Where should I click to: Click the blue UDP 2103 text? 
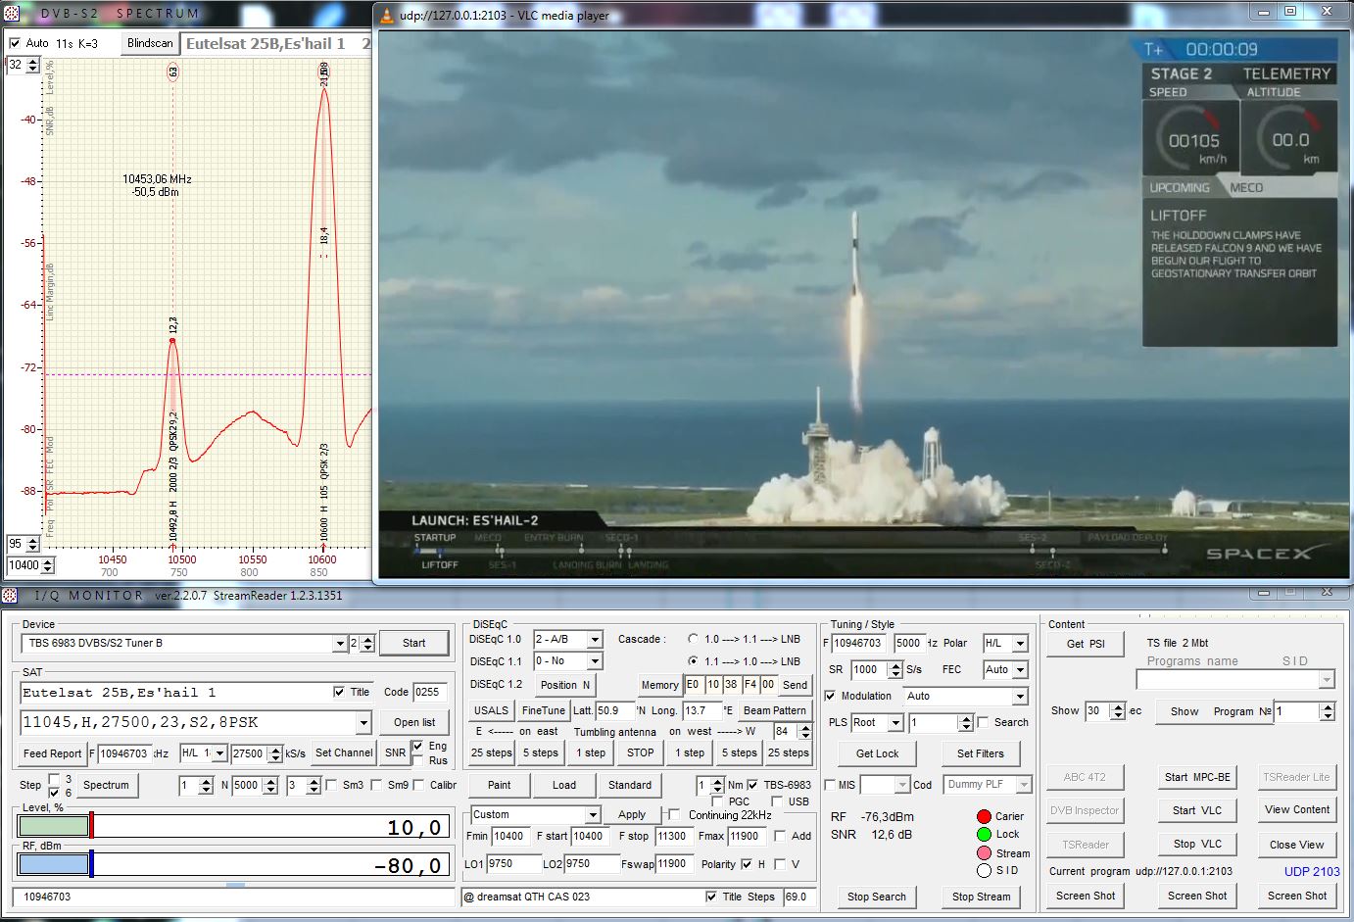point(1312,871)
